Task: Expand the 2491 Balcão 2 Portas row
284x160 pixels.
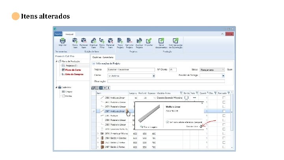Action: (x=98, y=147)
